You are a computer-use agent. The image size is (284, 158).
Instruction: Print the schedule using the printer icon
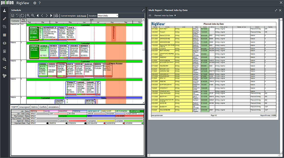pyautogui.click(x=57, y=16)
